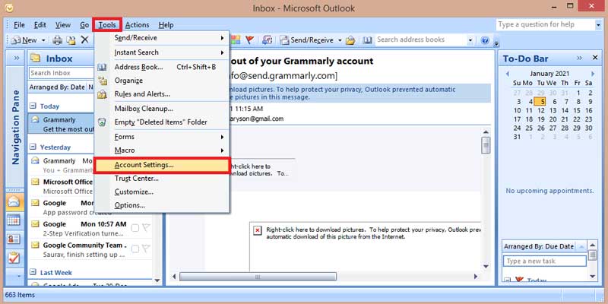Click the Type a question for help box

point(545,24)
